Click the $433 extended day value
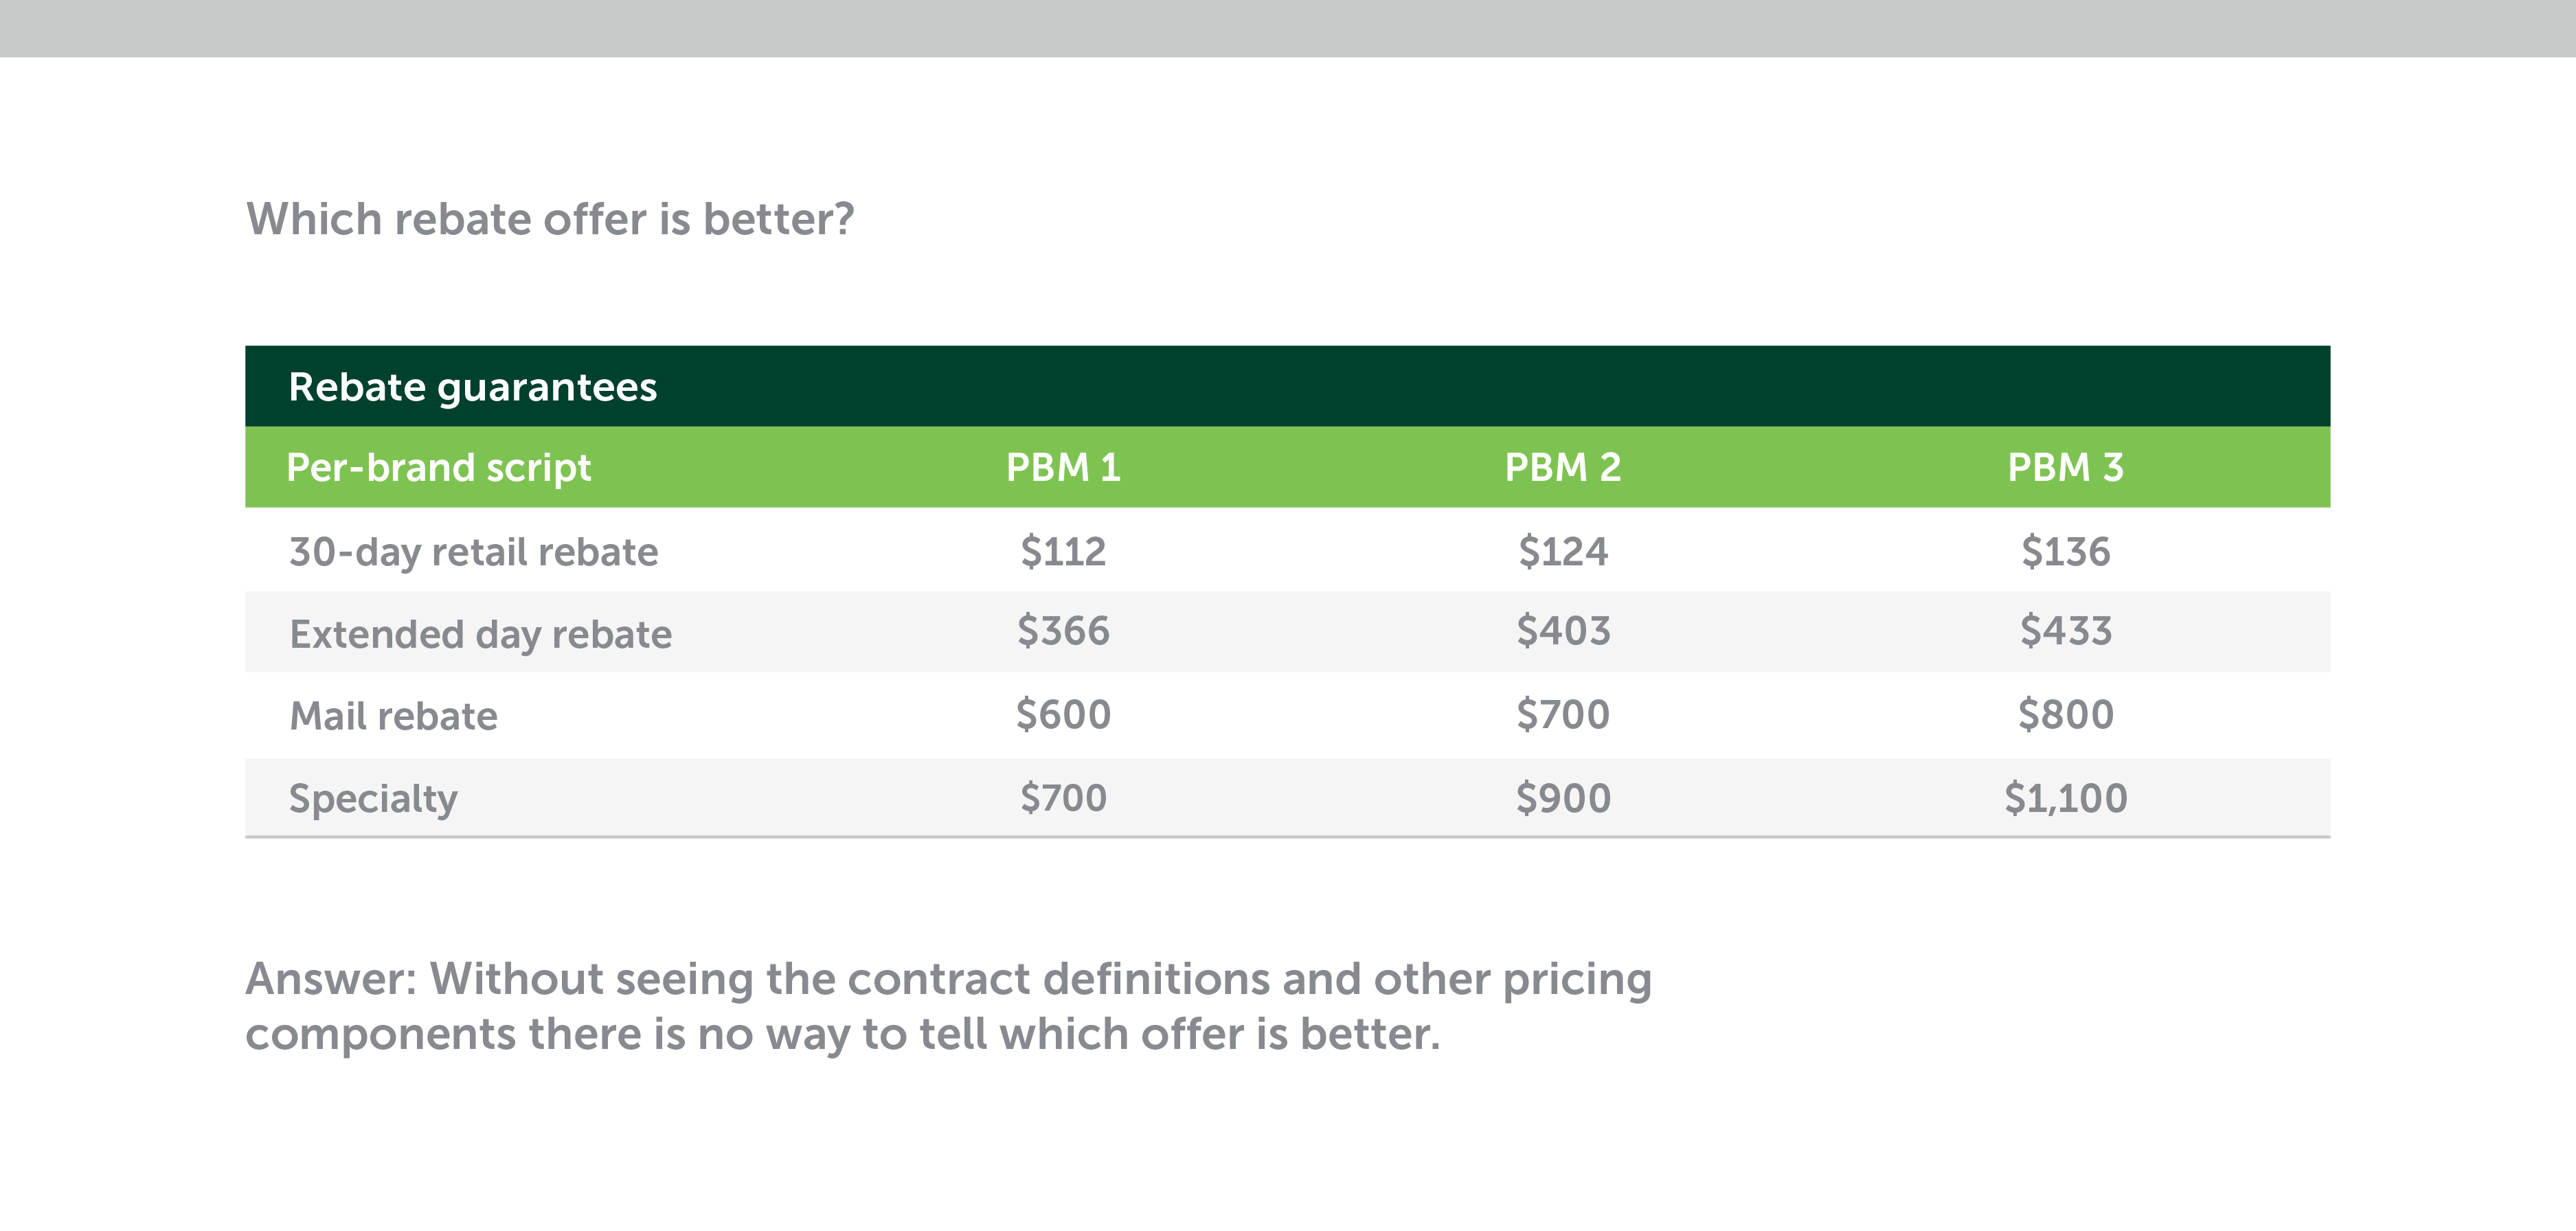 click(2065, 631)
